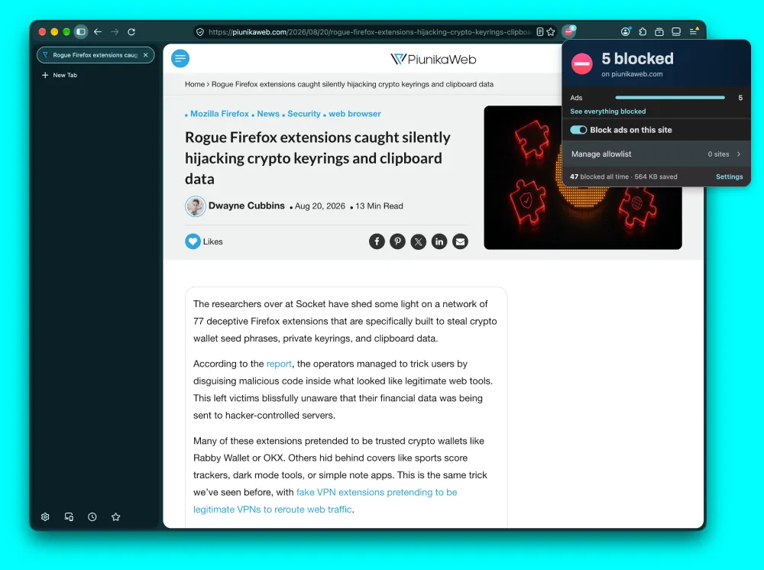Open Dwayne Cubbins author name link
Image resolution: width=764 pixels, height=570 pixels.
(x=247, y=206)
